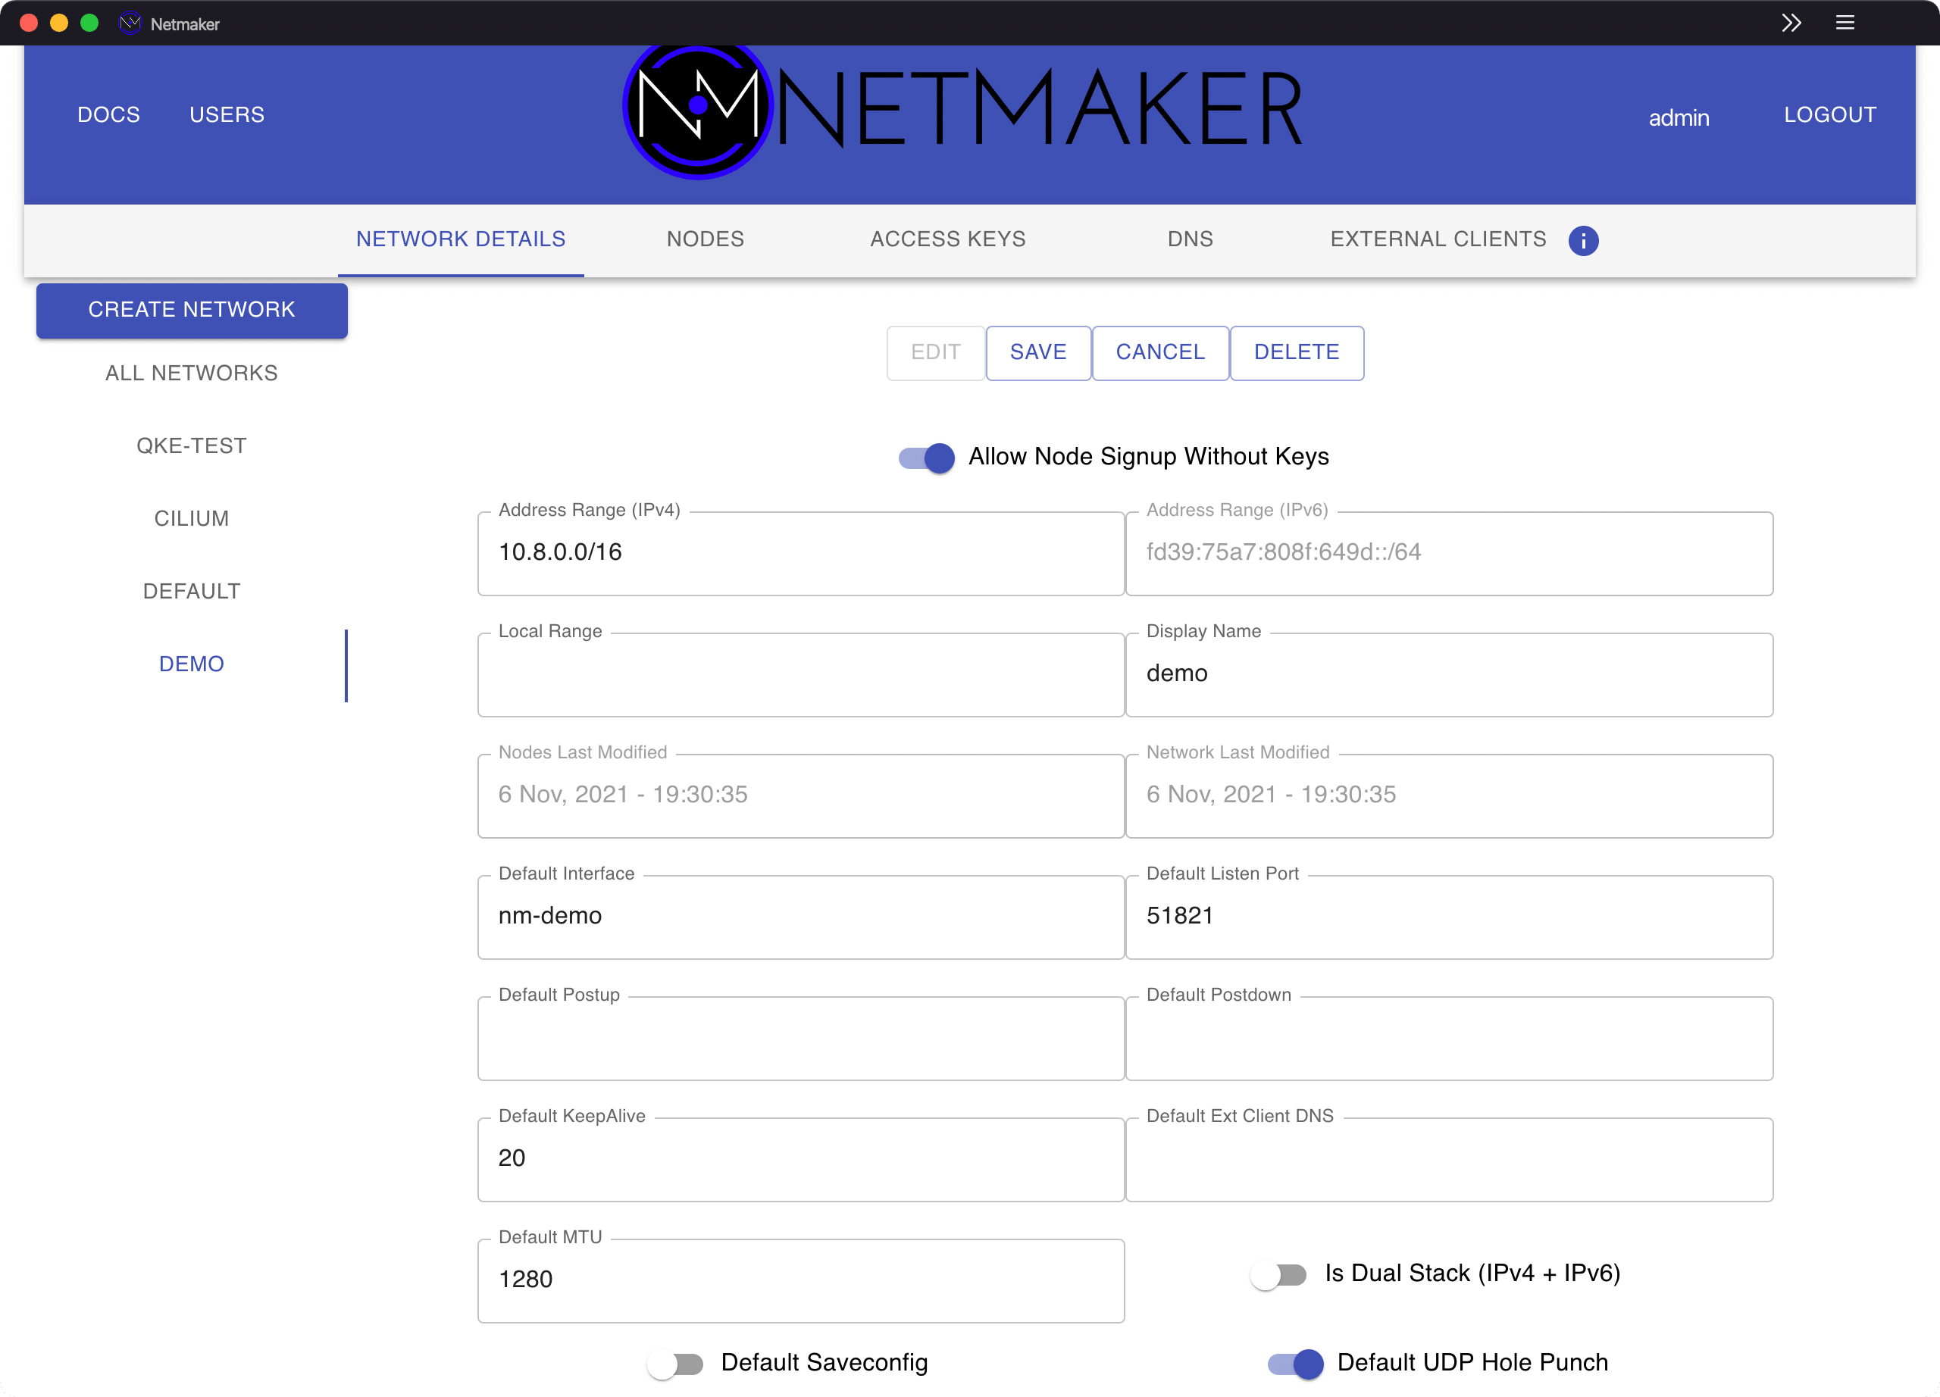Switch to the NODES tab
1940x1397 pixels.
704,239
